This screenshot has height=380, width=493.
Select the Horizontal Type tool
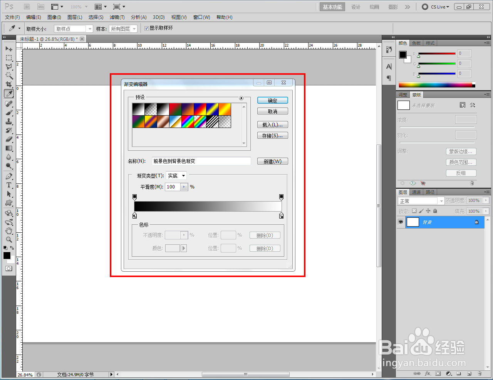[9, 185]
